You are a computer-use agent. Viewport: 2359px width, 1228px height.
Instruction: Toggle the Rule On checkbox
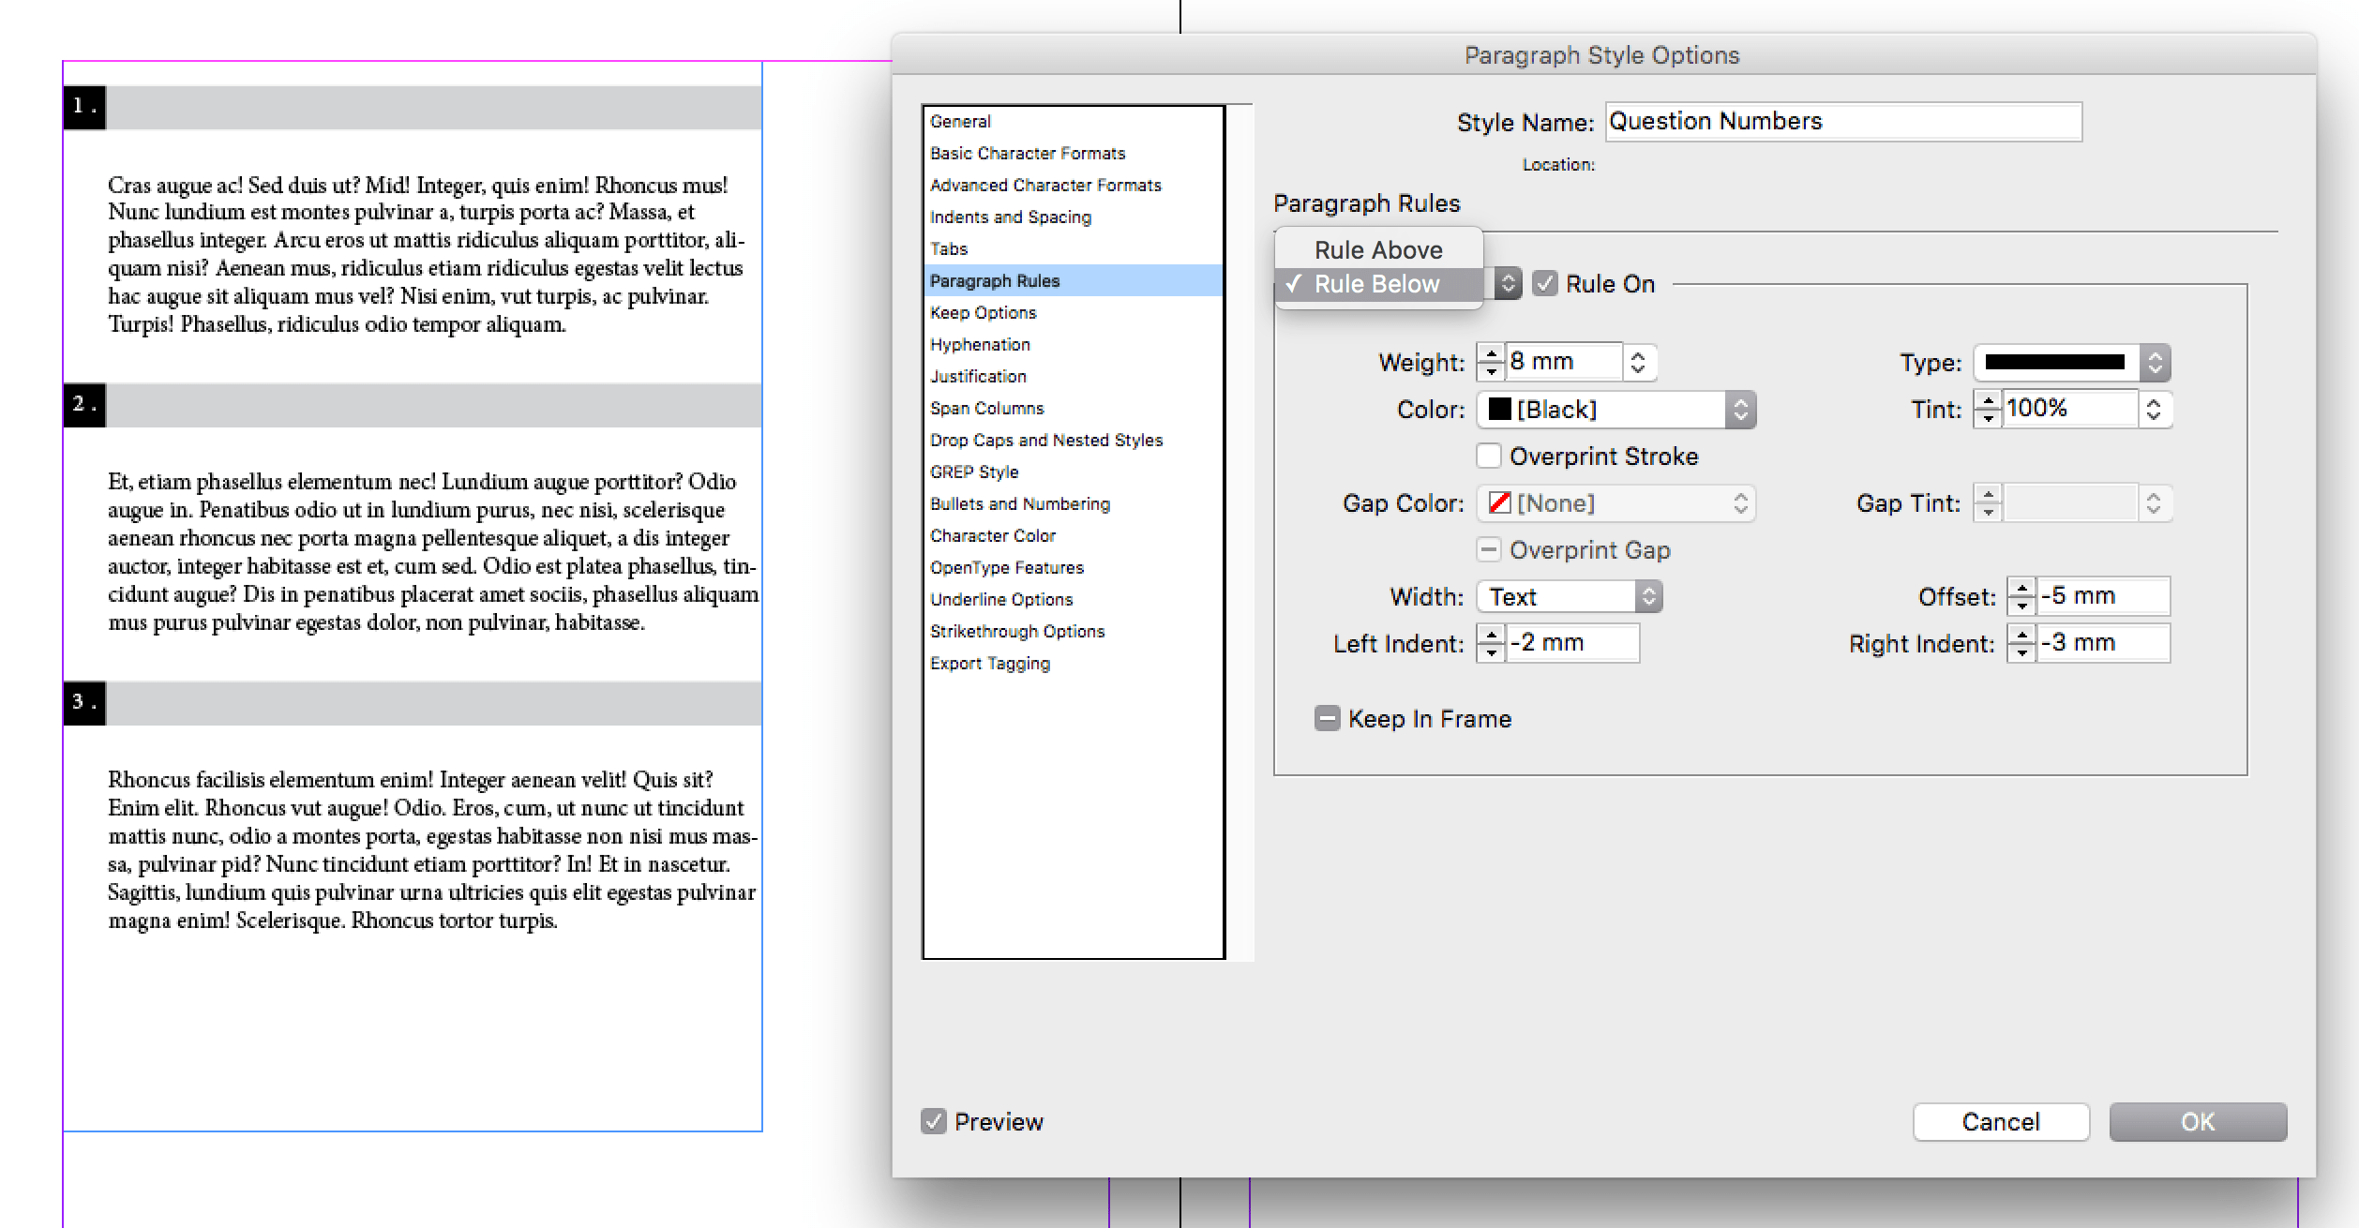[1544, 283]
